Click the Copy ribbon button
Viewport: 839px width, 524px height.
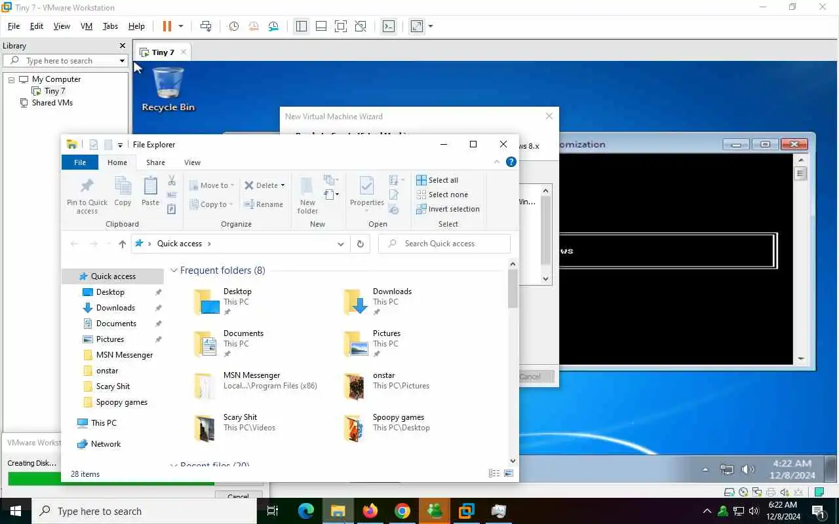tap(123, 191)
